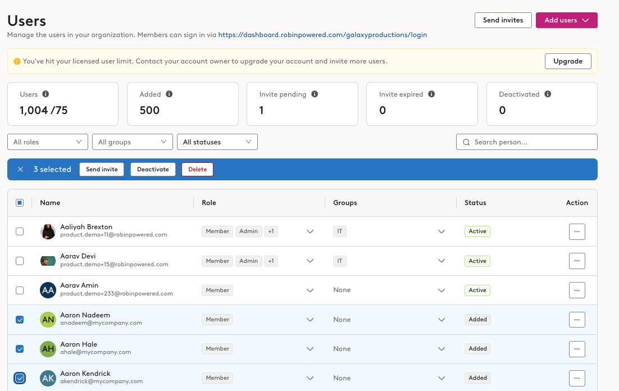Image resolution: width=619 pixels, height=391 pixels.
Task: Click the email anadeem@mycompany.com
Action: [x=101, y=323]
